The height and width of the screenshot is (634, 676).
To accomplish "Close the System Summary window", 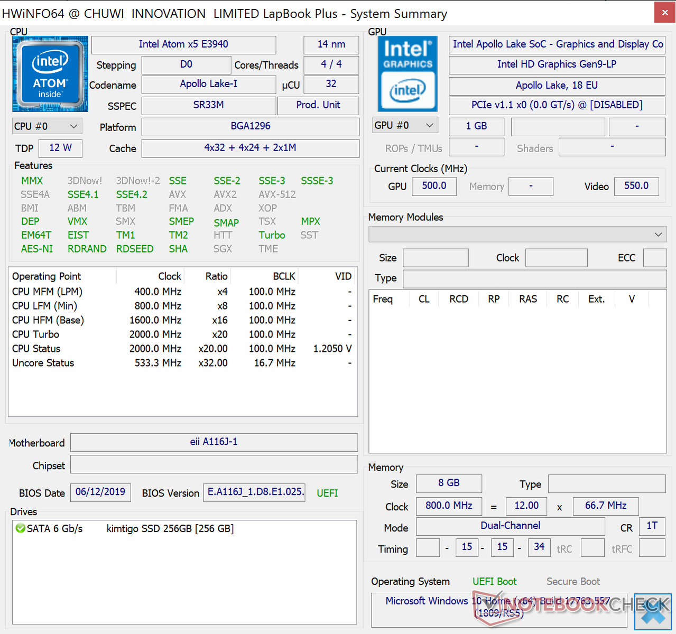I will 665,13.
